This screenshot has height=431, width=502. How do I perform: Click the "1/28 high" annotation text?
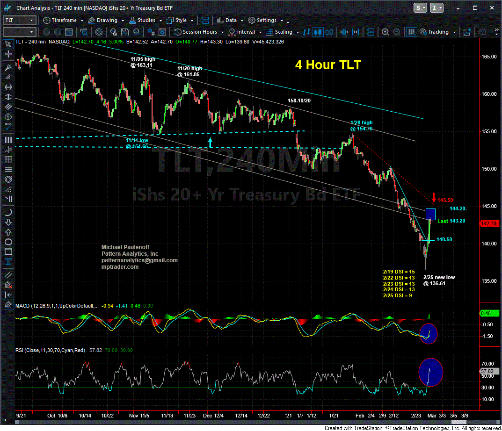point(362,122)
